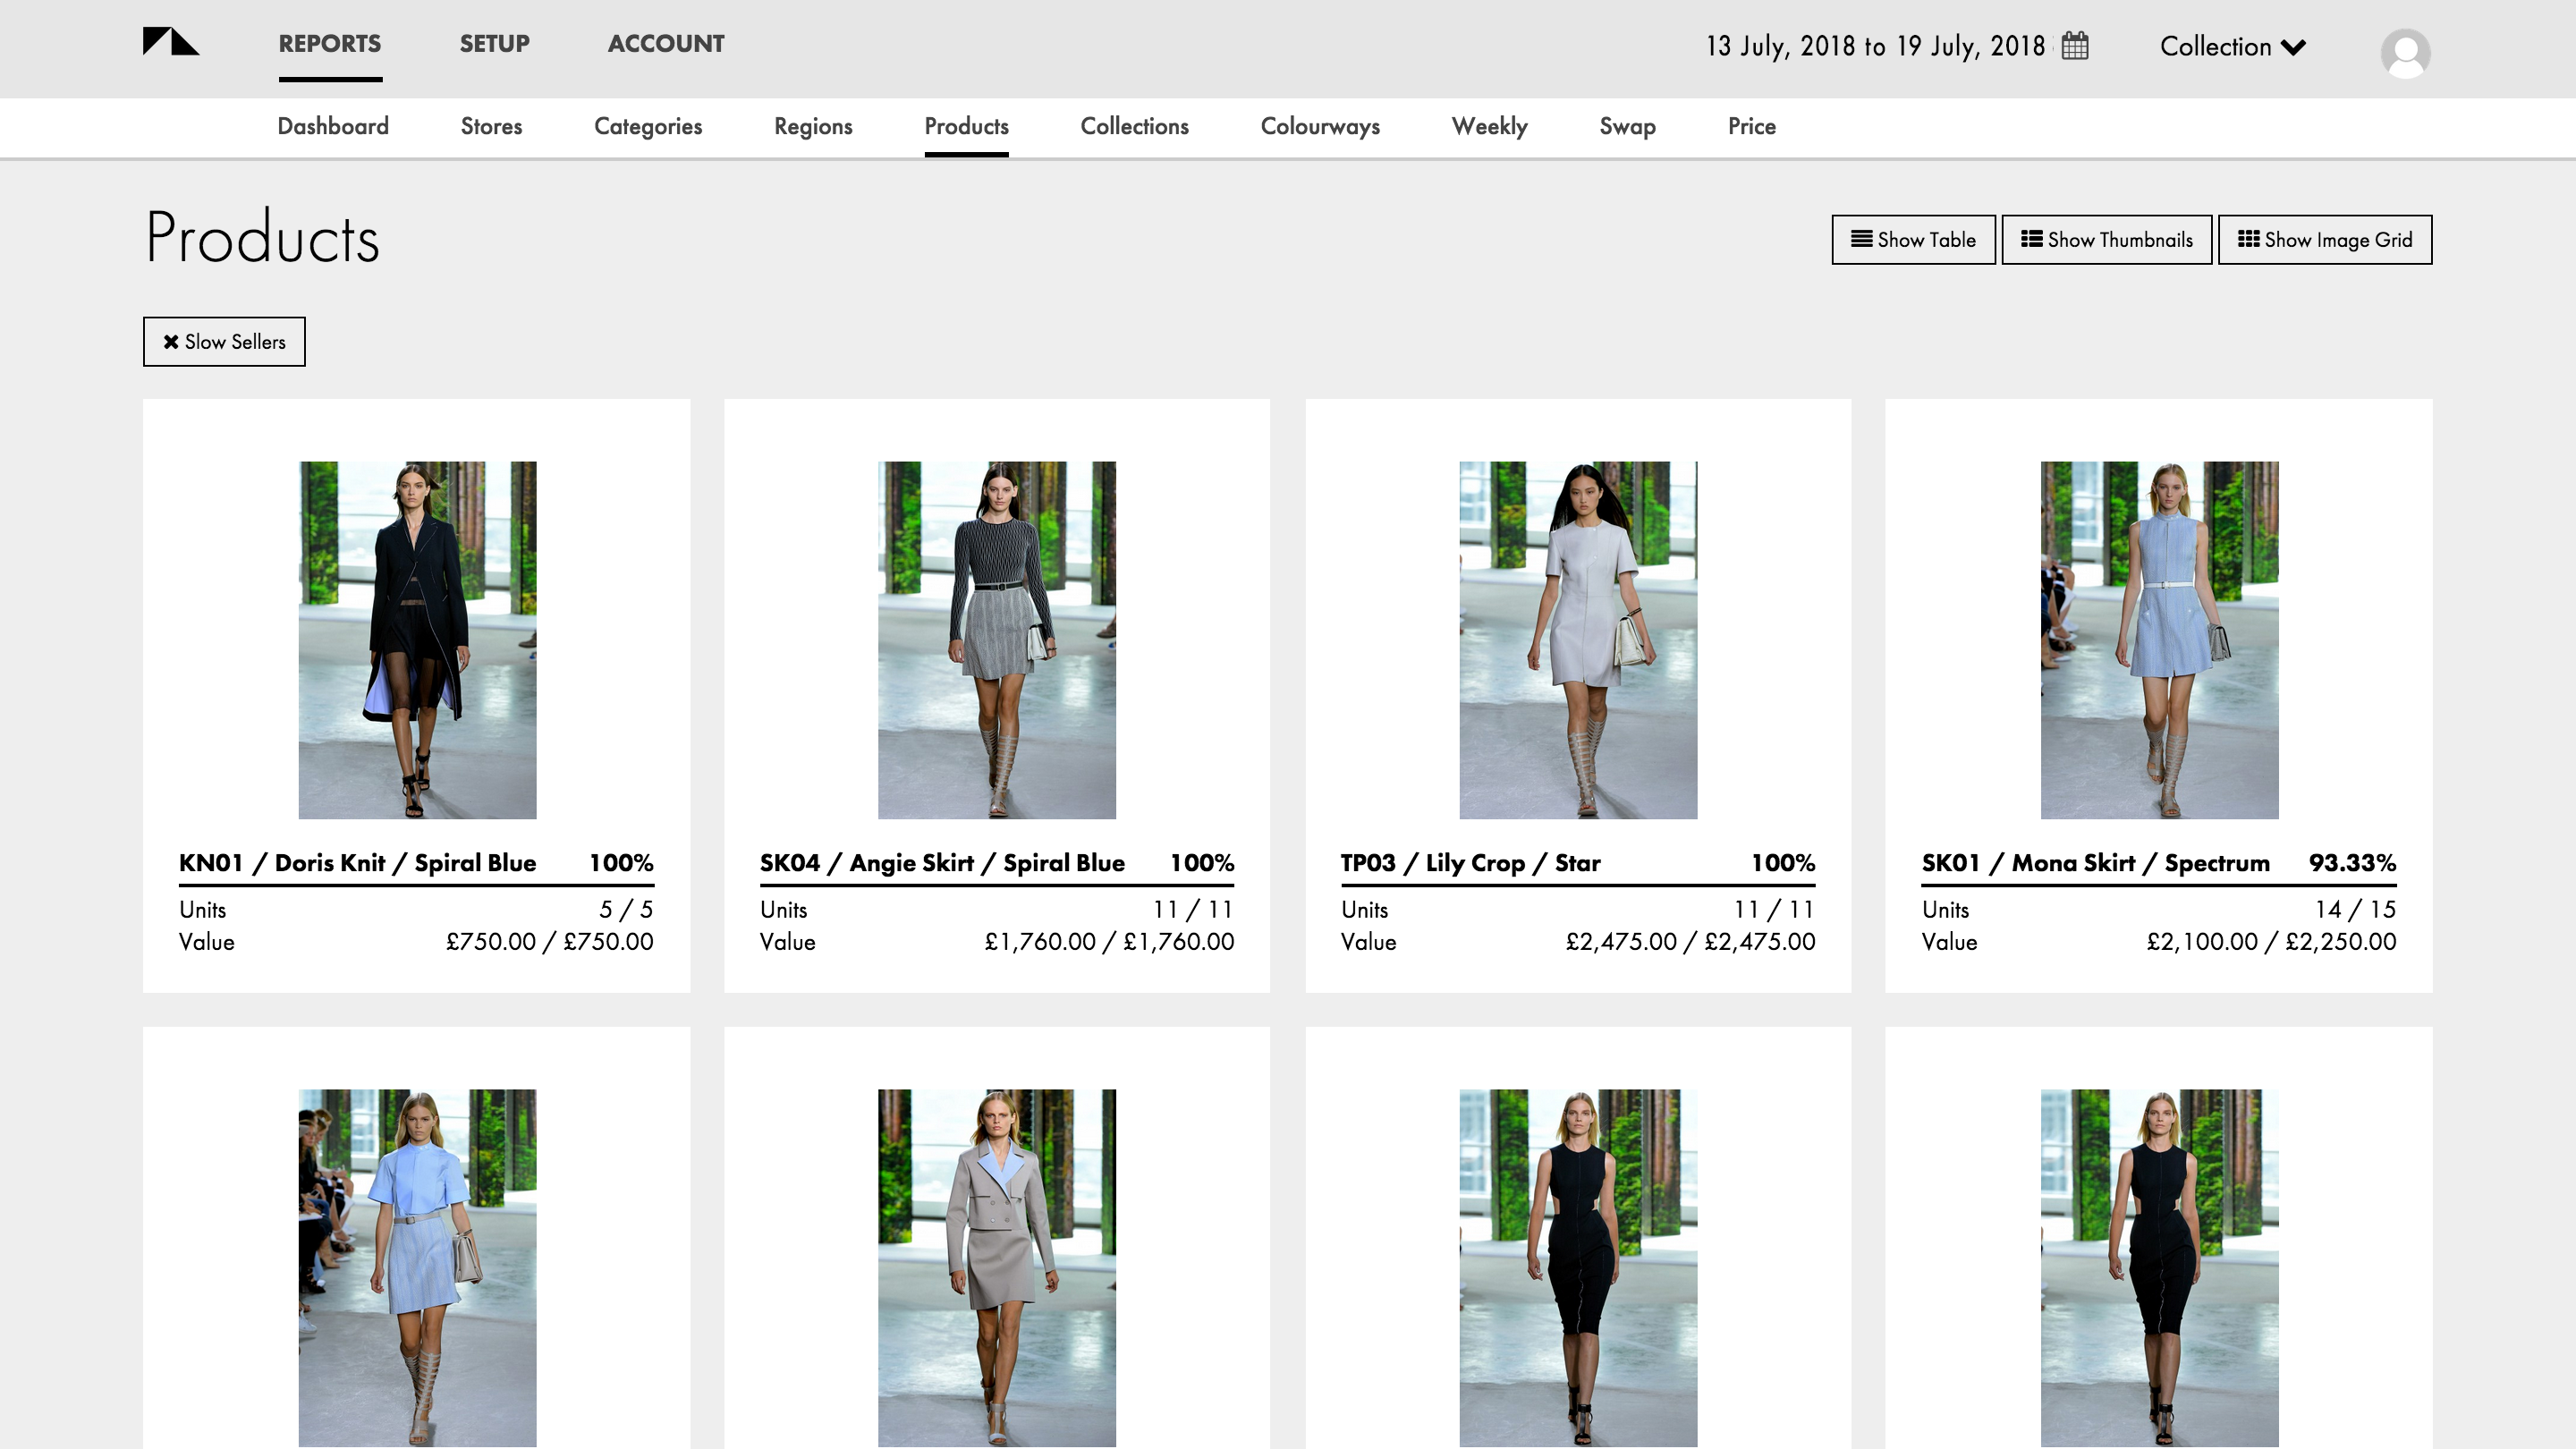The width and height of the screenshot is (2576, 1449).
Task: Switch to the Collections tab
Action: point(1134,127)
